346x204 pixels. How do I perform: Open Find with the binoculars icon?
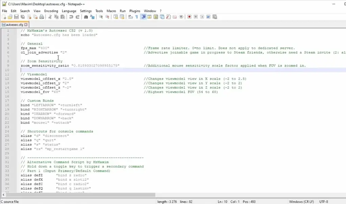pyautogui.click(x=86, y=17)
